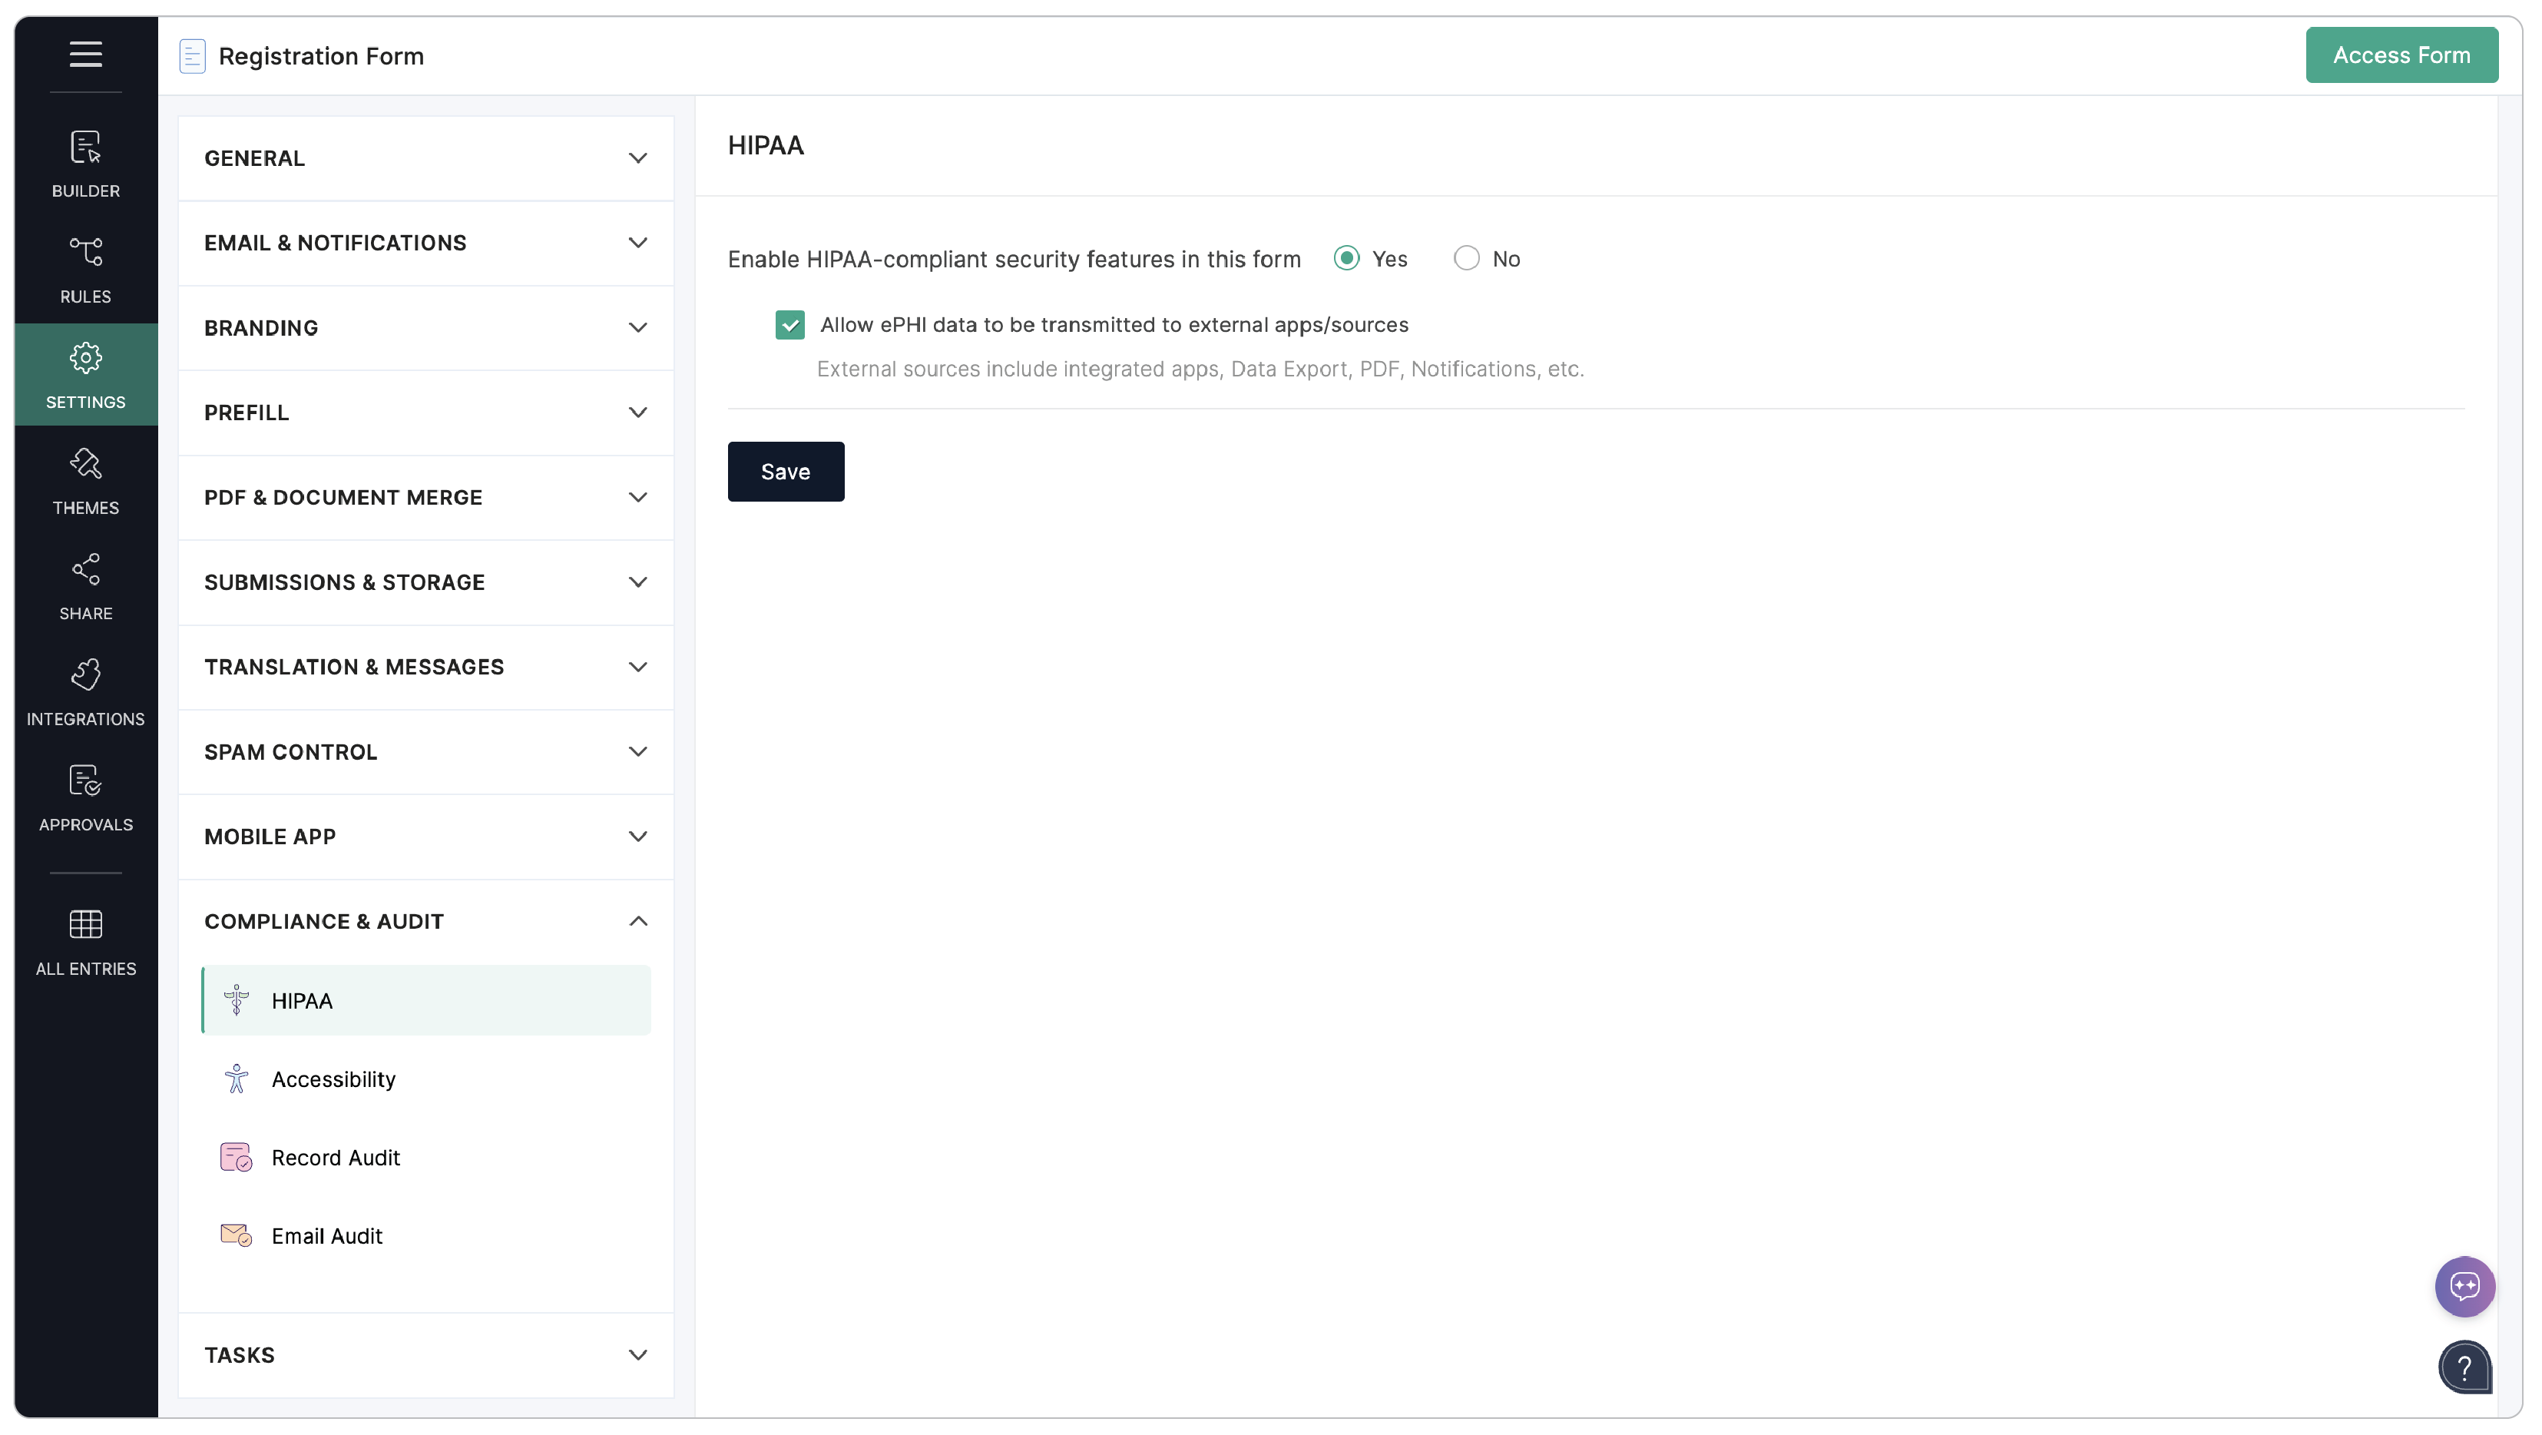Click the Save button
Screen dimensions: 2542x1435
click(x=786, y=472)
